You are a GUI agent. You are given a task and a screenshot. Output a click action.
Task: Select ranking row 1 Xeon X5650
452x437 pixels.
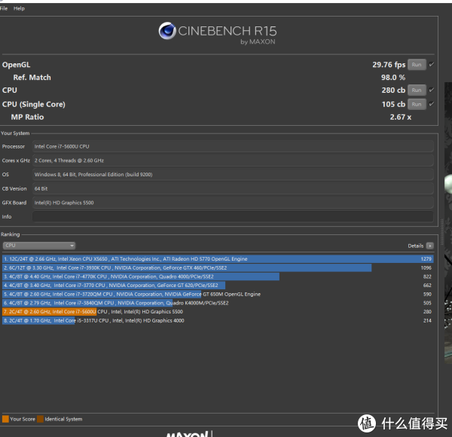point(218,259)
